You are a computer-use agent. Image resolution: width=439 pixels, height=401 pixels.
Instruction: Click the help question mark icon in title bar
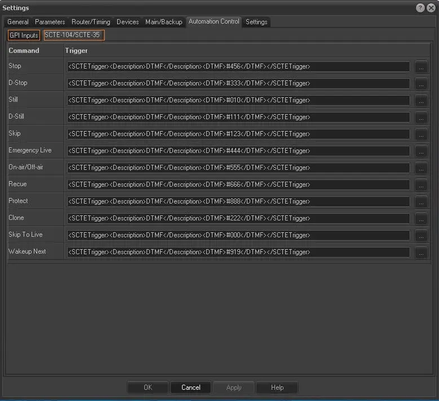click(420, 8)
